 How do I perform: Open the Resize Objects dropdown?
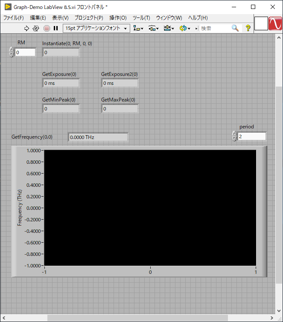click(x=169, y=28)
